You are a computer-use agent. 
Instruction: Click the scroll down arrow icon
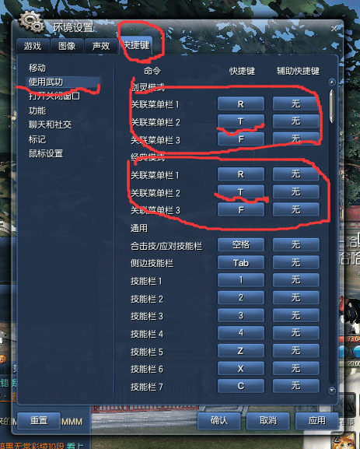pyautogui.click(x=332, y=390)
